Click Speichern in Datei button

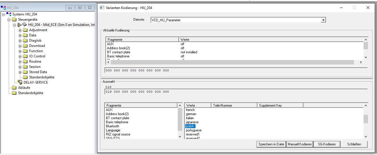click(x=271, y=144)
